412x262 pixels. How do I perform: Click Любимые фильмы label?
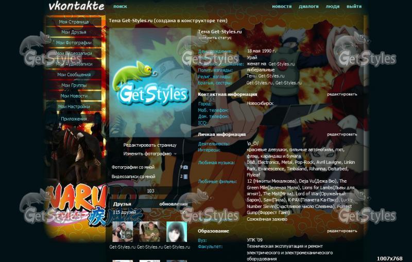[x=217, y=181]
